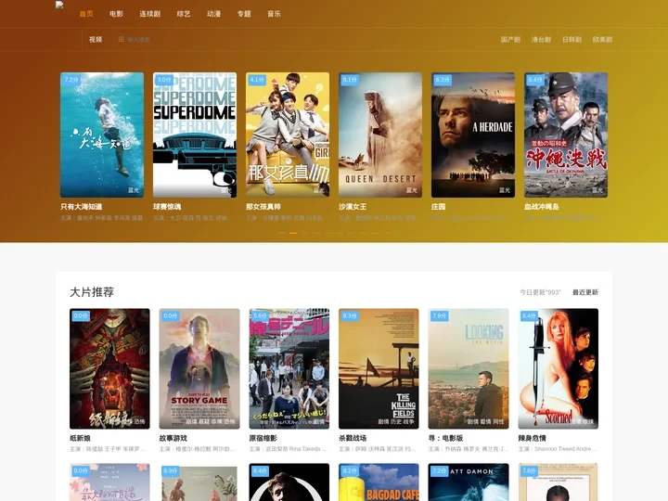Click the 球赛惊魂 title link
668x501 pixels.
coord(167,207)
